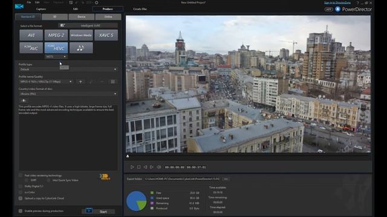Open the Profile name/Quality dropdown
This screenshot has height=217, width=387.
46,81
